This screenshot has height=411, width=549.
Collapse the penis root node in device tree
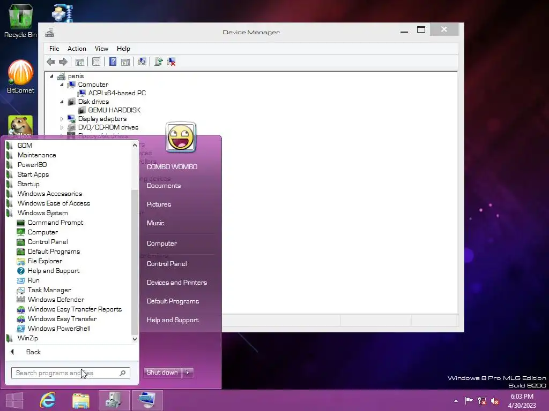point(52,76)
